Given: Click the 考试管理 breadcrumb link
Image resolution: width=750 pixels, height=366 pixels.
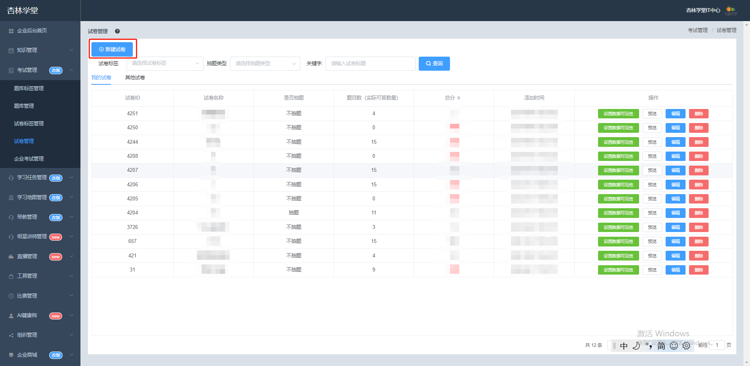Looking at the screenshot, I should (x=698, y=30).
